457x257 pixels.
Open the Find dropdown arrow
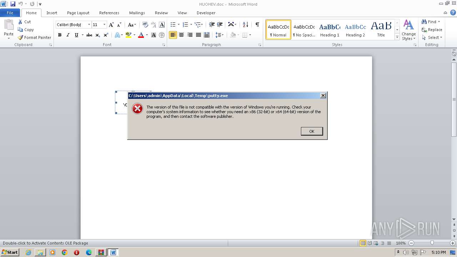click(439, 22)
